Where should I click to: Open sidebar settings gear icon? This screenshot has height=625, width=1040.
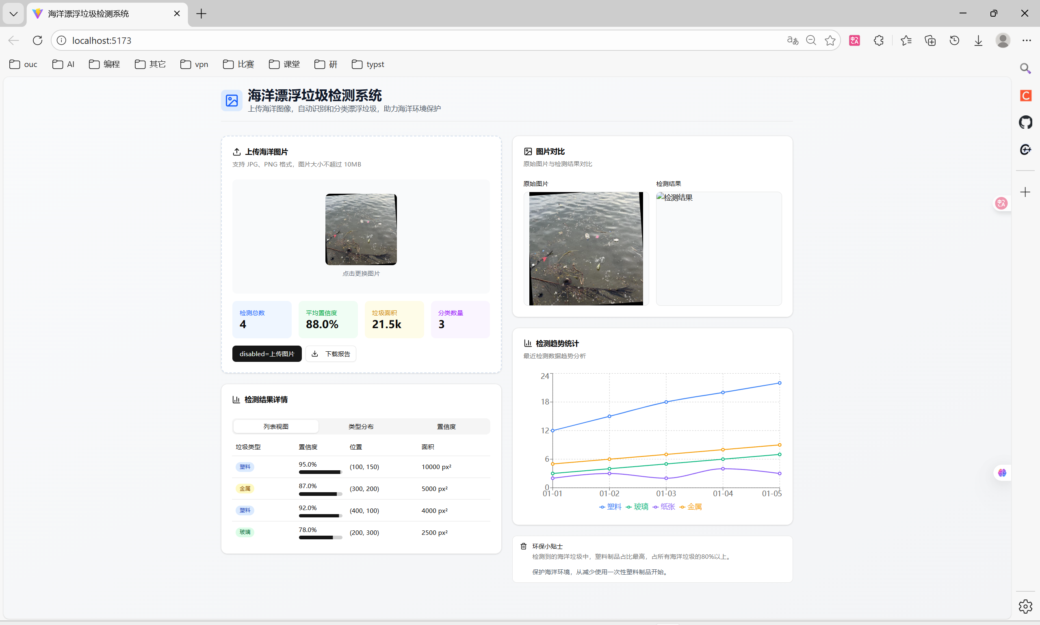[1025, 606]
